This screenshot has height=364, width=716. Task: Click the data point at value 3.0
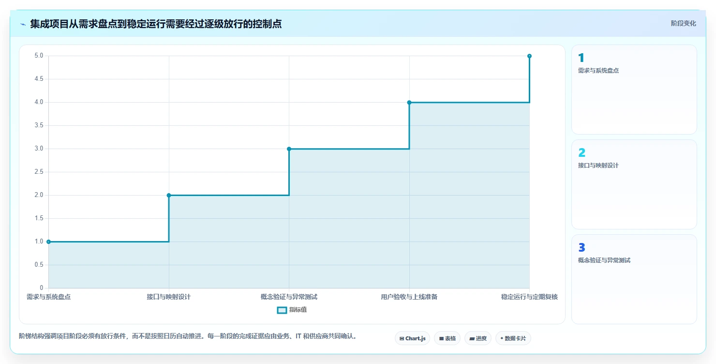(289, 149)
